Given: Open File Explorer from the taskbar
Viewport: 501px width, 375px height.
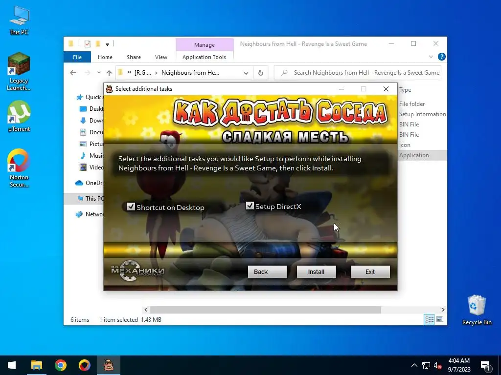Looking at the screenshot, I should (x=36, y=365).
